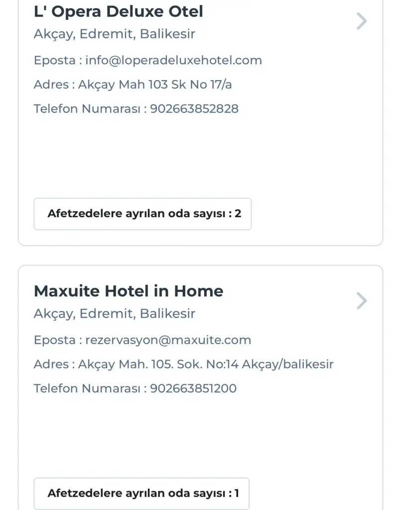Viewport: 401px width, 510px height.
Task: Tap email info@loperadeluxehotel.com
Action: 174,60
